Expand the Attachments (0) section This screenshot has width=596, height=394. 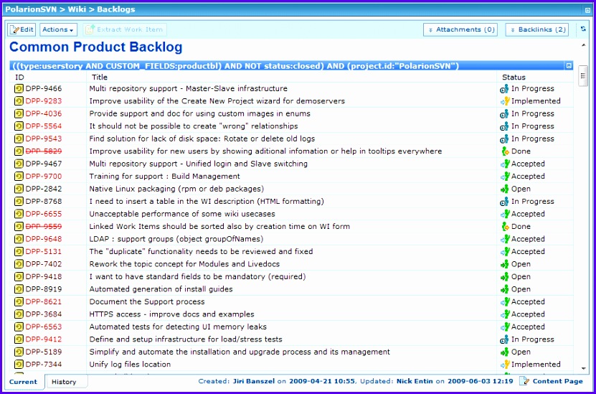click(460, 29)
